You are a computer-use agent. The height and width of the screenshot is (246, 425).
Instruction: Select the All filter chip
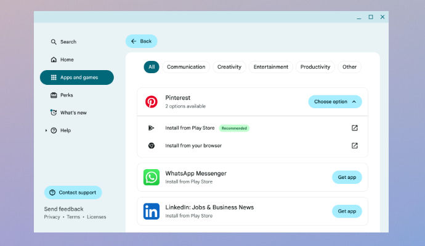pos(152,67)
